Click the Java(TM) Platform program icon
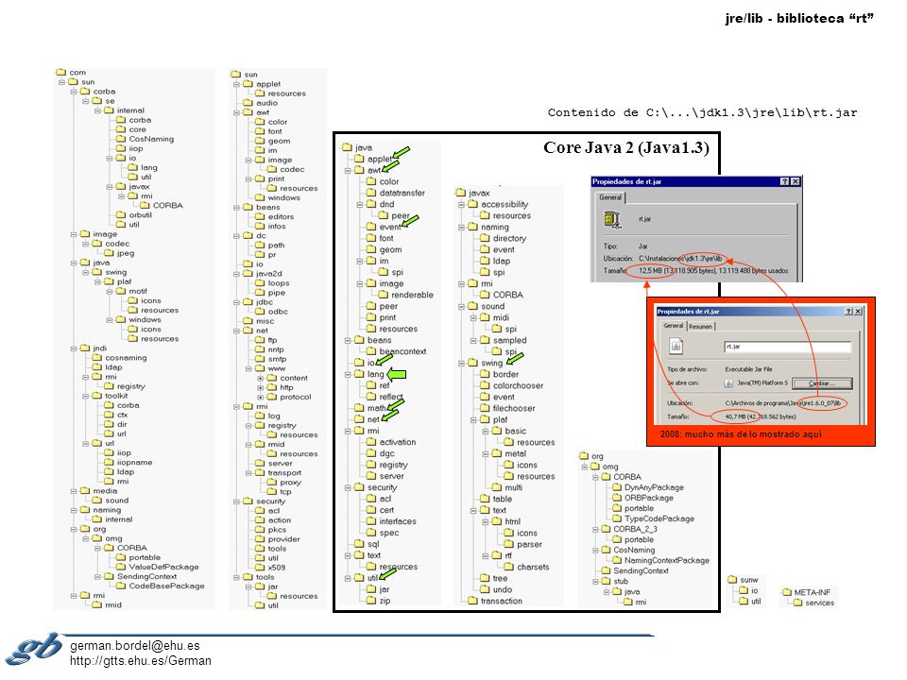This screenshot has width=907, height=680. click(728, 383)
